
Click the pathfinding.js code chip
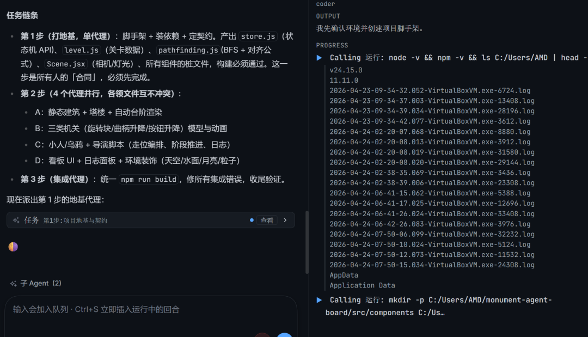[188, 50]
